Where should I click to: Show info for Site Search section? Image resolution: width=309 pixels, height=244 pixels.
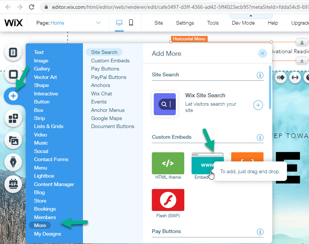(x=260, y=75)
